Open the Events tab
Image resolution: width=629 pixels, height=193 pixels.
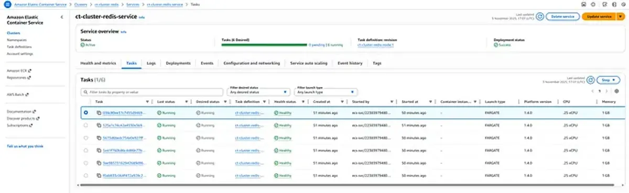(207, 63)
